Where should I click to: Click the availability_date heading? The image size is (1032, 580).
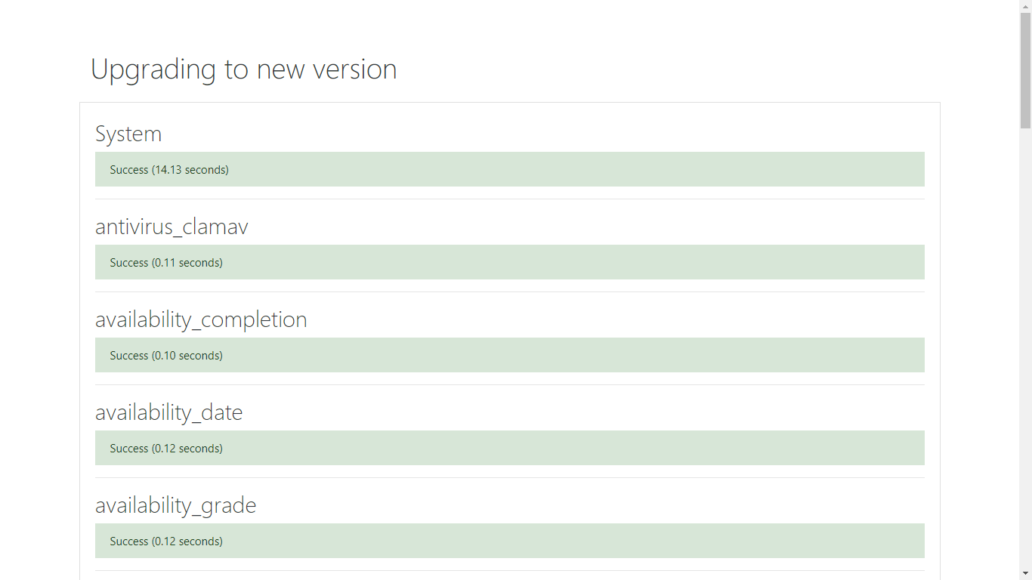click(168, 412)
